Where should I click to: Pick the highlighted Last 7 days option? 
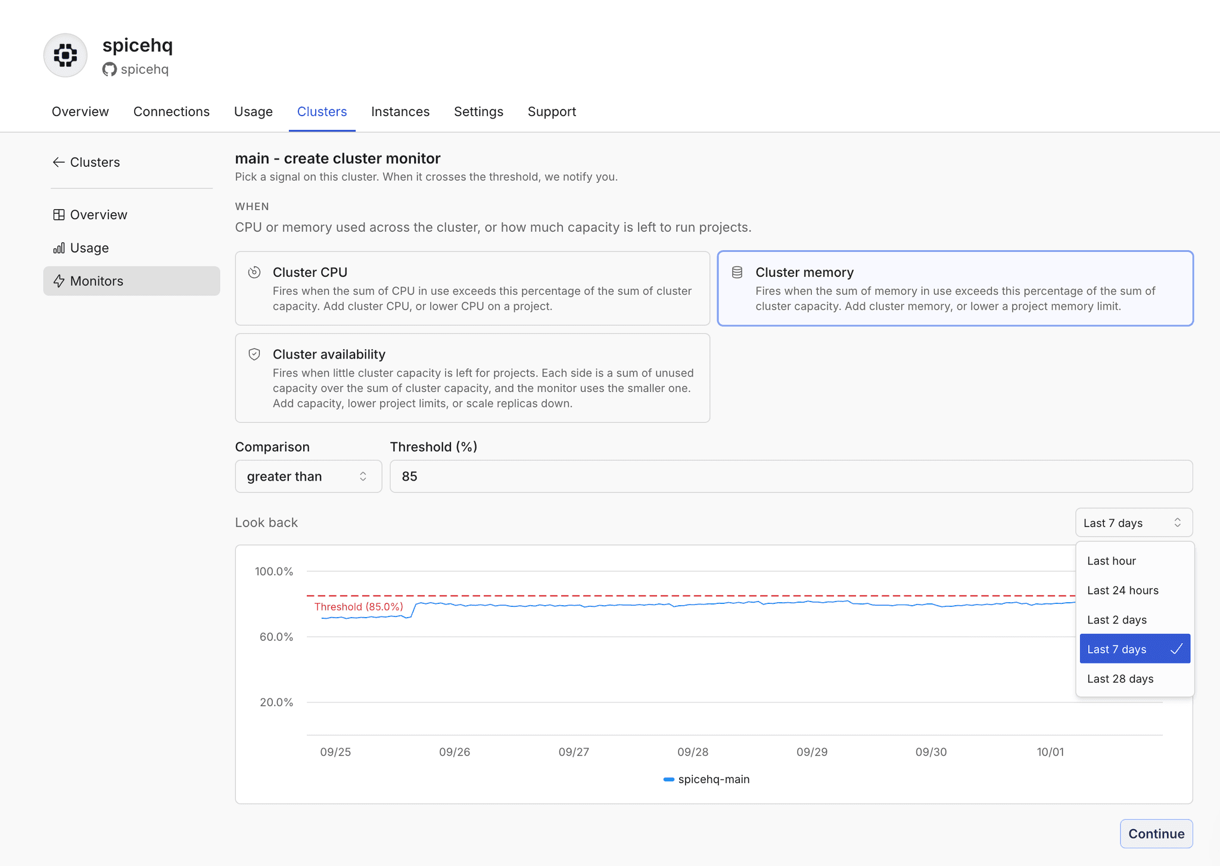(1135, 649)
